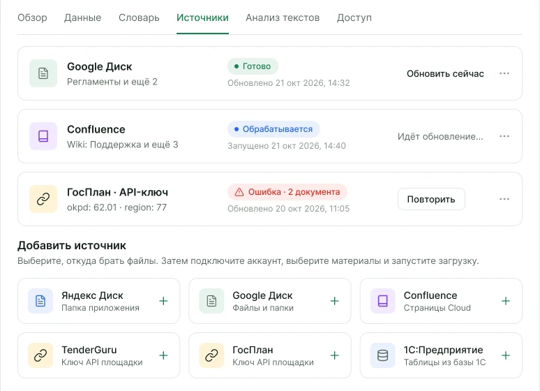Go to the Анализ текстов tab
The image size is (540, 391).
pos(283,17)
